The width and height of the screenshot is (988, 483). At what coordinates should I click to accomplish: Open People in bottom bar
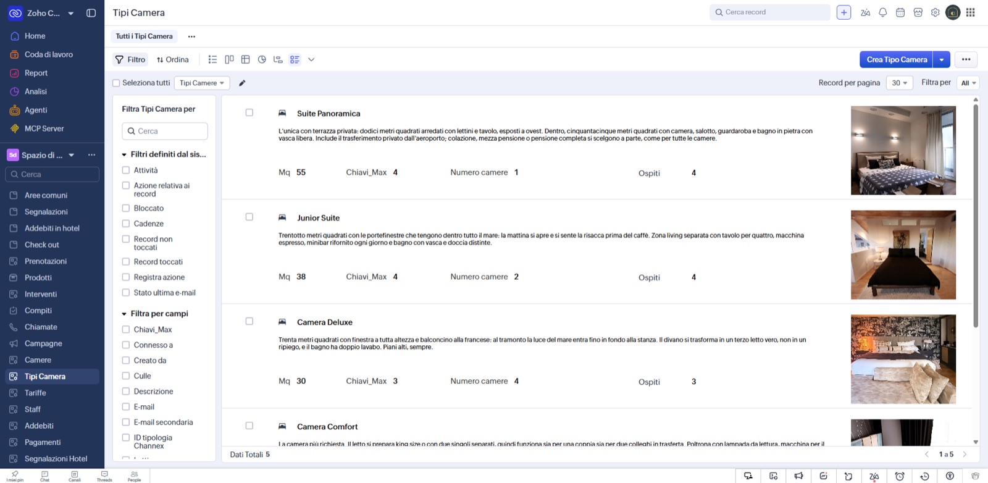tap(134, 476)
